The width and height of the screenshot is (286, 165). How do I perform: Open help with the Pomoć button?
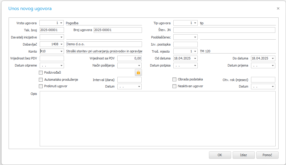267,155
